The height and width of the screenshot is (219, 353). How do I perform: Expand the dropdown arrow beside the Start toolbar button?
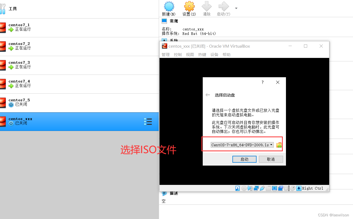pyautogui.click(x=236, y=8)
